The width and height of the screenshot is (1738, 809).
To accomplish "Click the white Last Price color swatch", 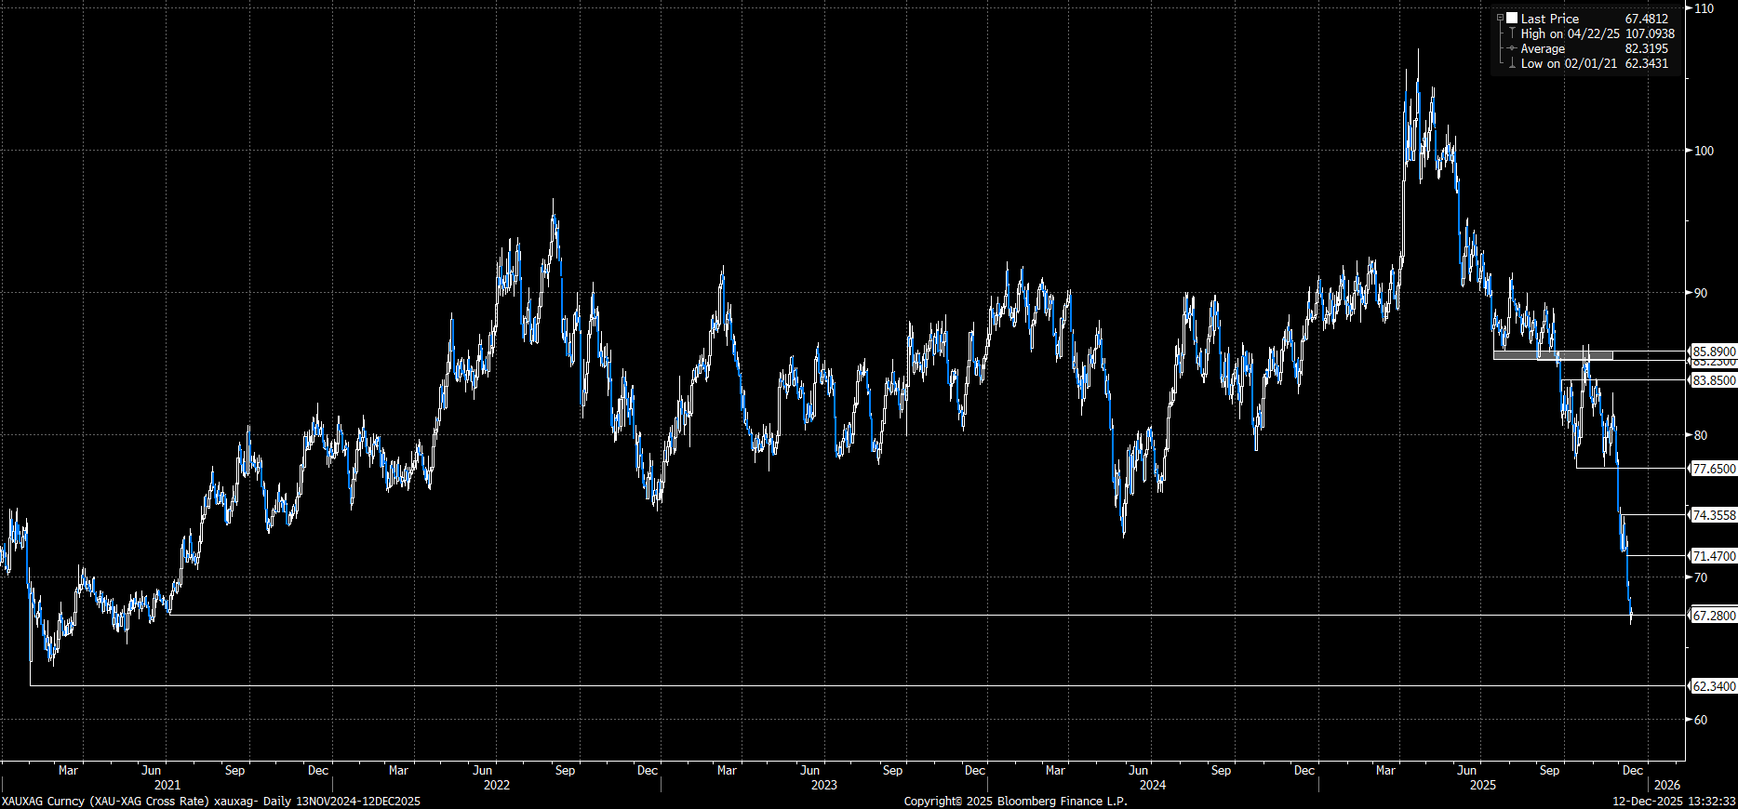I will [x=1513, y=19].
